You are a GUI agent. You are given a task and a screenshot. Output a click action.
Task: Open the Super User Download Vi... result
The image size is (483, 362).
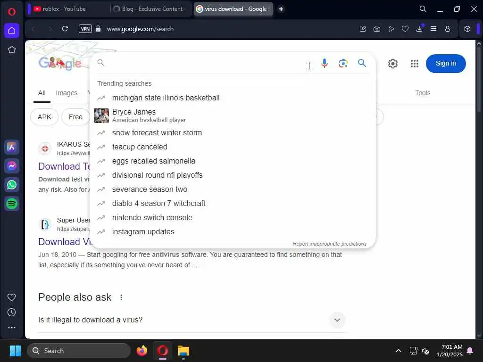click(x=65, y=242)
